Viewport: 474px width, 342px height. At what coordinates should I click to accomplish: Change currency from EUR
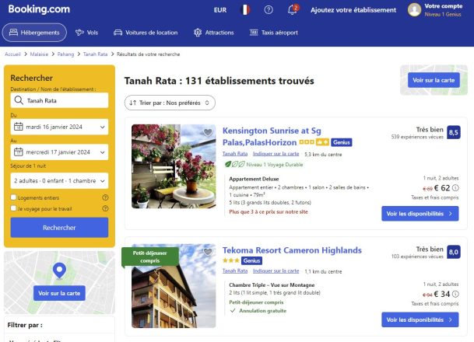[220, 10]
